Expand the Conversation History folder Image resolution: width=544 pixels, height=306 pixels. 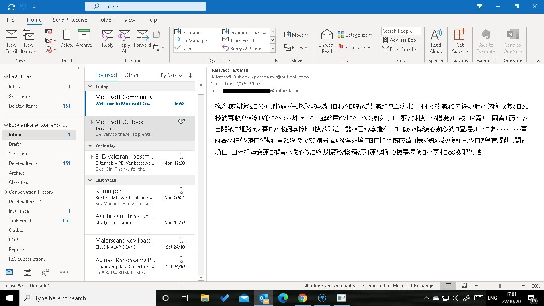pos(6,192)
